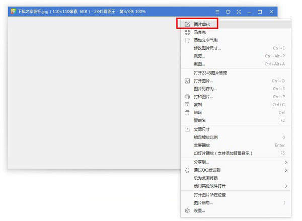Click the 复制 copy icon
The width and height of the screenshot is (302, 221).
pyautogui.click(x=187, y=105)
